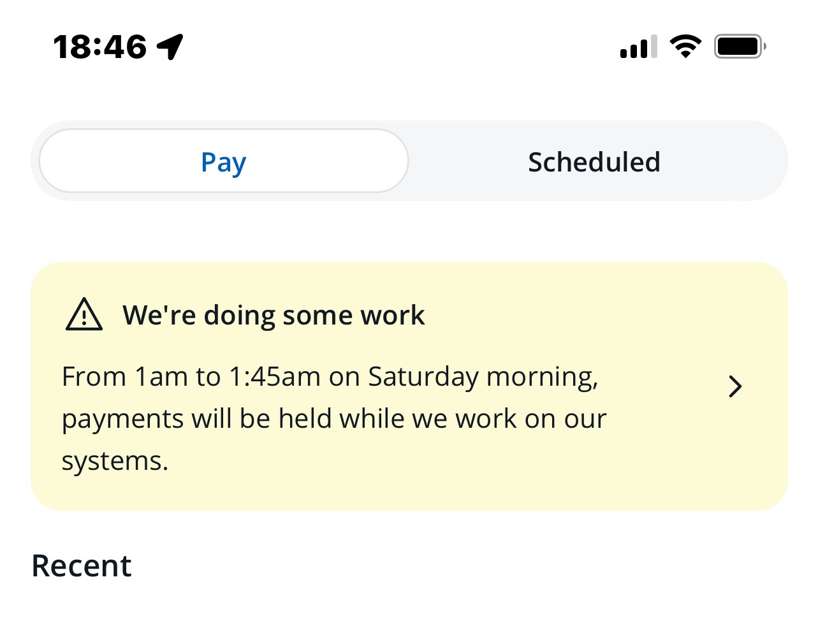Tap the word "systems." in the notice

pos(115,461)
